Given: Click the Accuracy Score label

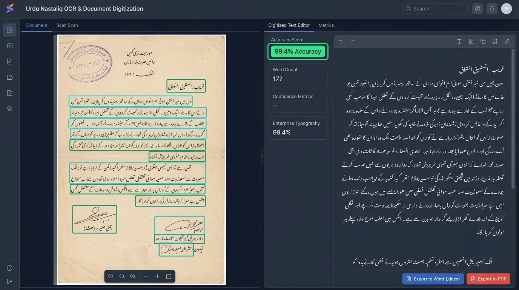Looking at the screenshot, I should pos(287,40).
